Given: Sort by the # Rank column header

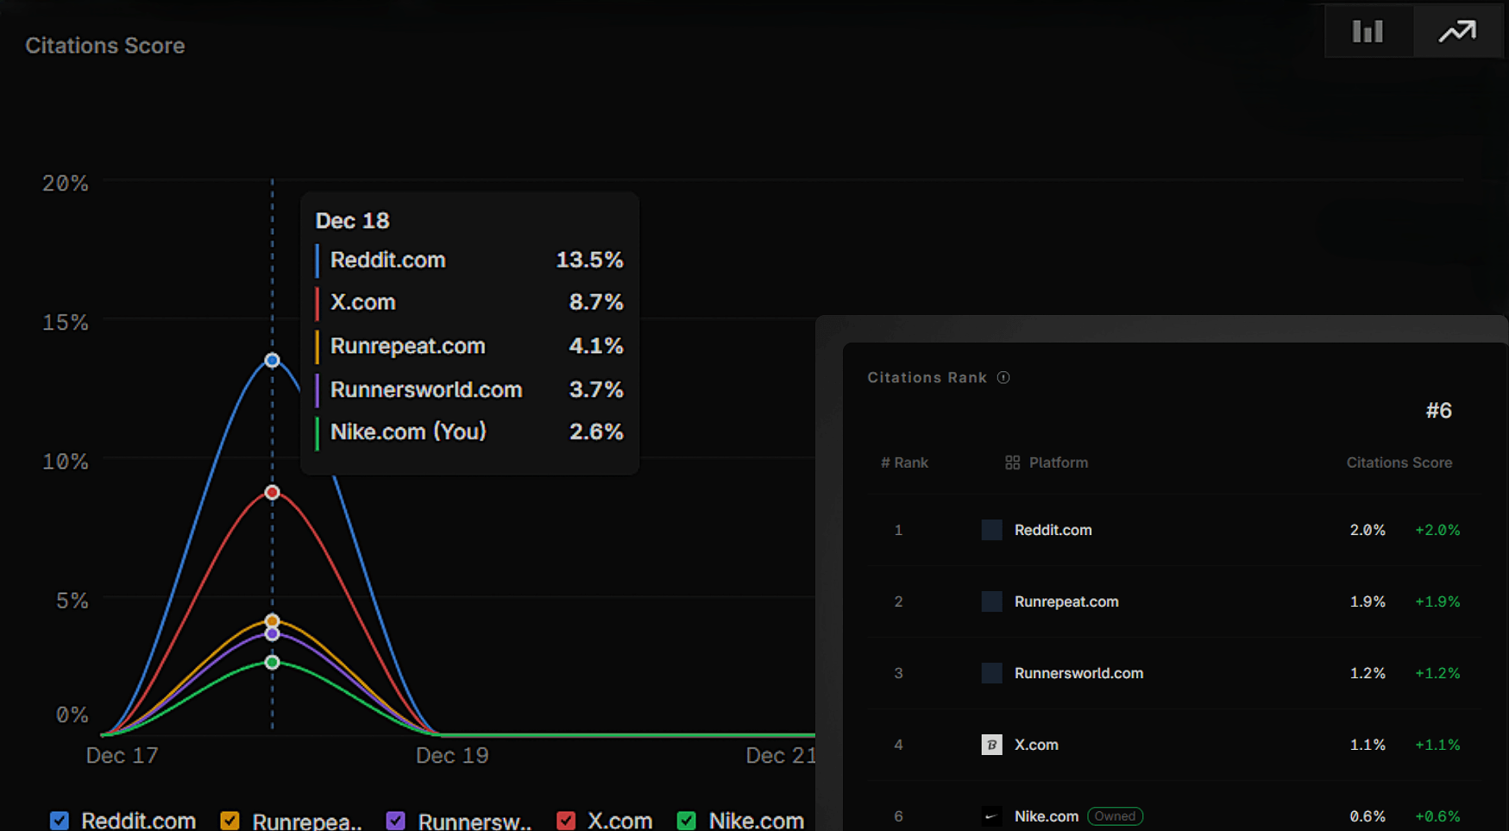Looking at the screenshot, I should point(904,463).
